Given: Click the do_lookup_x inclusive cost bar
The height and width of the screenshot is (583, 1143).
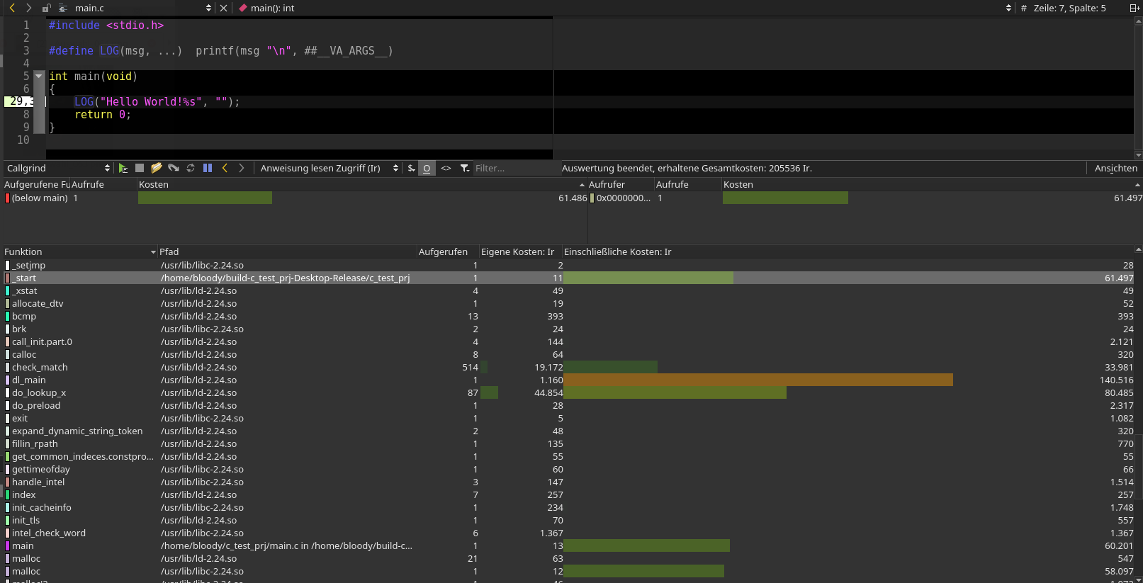Looking at the screenshot, I should (675, 392).
